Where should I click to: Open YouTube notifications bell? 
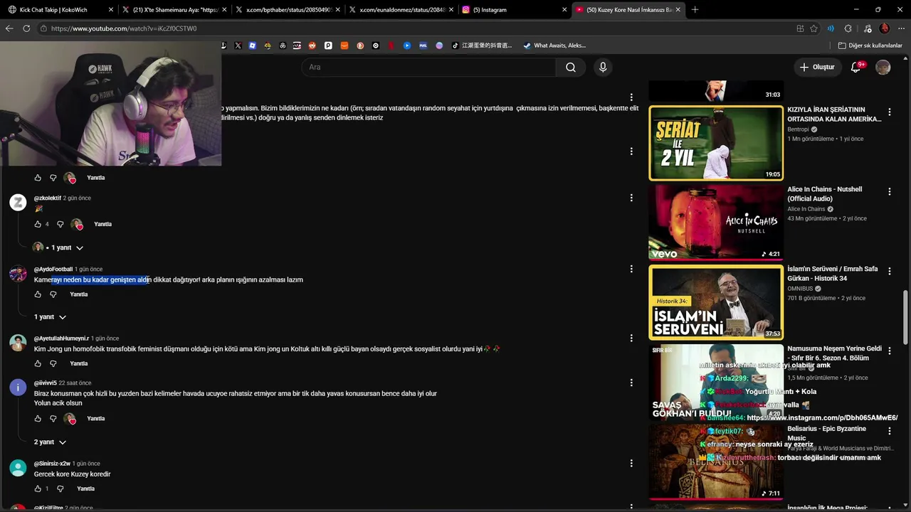[x=855, y=67]
